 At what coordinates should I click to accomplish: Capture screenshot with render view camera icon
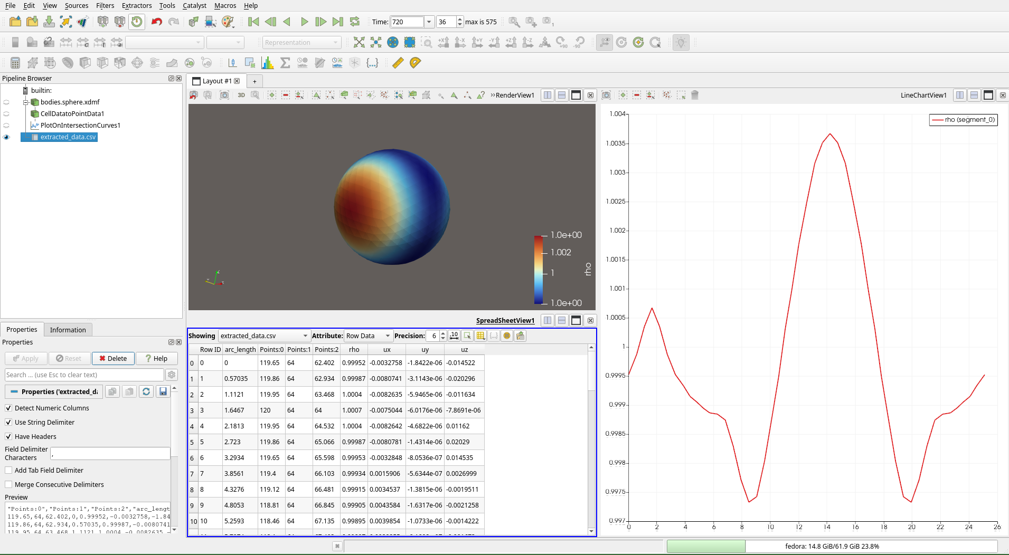click(x=224, y=95)
